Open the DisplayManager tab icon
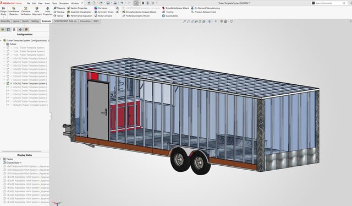Image resolution: width=352 pixels, height=206 pixels. [26, 29]
